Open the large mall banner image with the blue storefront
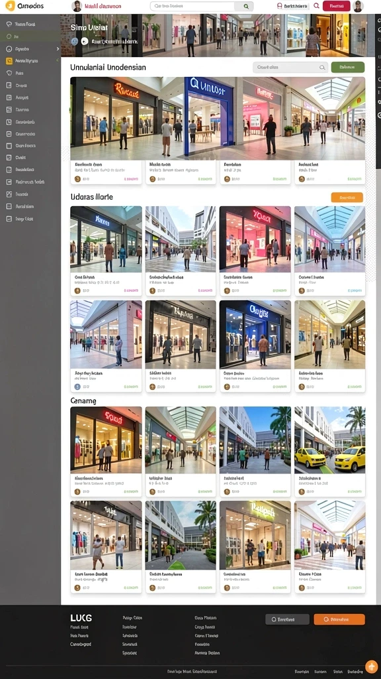 (218, 119)
